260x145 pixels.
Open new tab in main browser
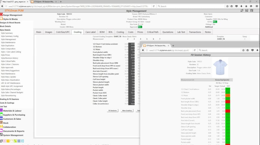[61, 2]
